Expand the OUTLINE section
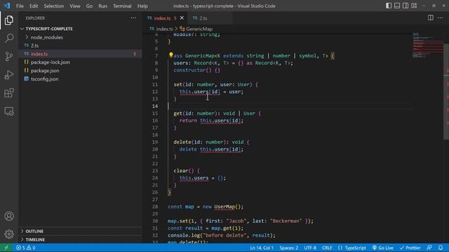 pos(81,231)
